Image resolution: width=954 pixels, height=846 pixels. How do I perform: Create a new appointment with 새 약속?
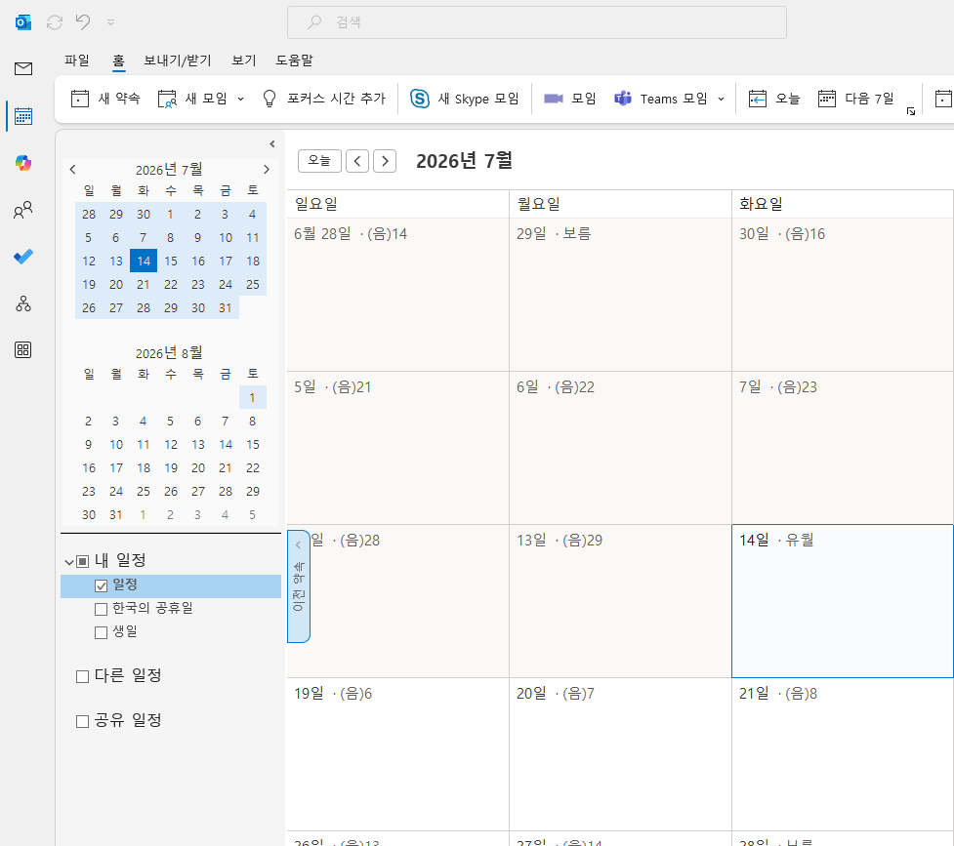click(x=105, y=99)
